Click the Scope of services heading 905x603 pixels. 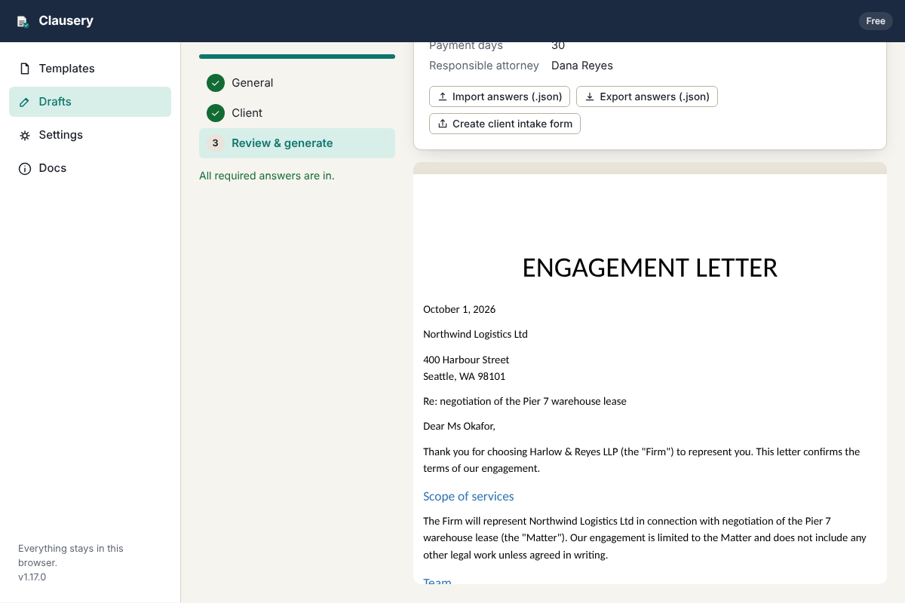pos(468,496)
